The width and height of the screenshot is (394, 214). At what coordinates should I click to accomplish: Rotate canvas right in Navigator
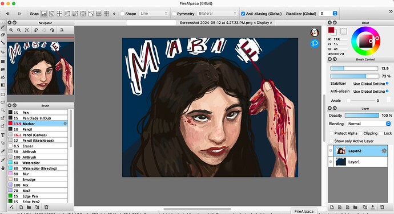point(52,30)
